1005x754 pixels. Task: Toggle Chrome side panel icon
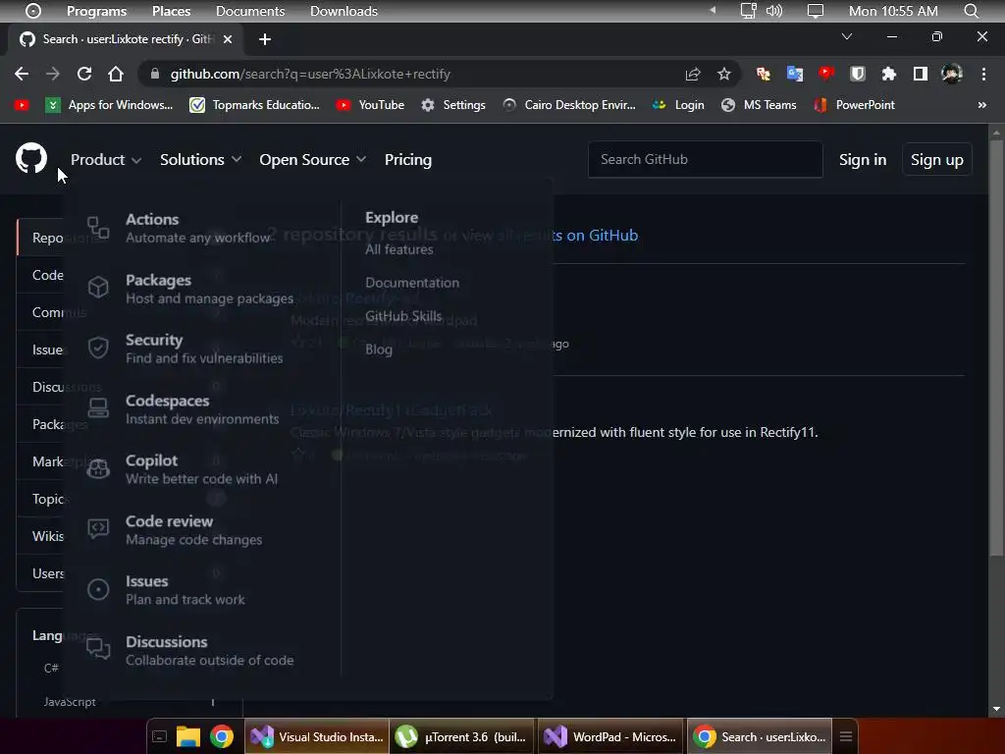(x=920, y=74)
